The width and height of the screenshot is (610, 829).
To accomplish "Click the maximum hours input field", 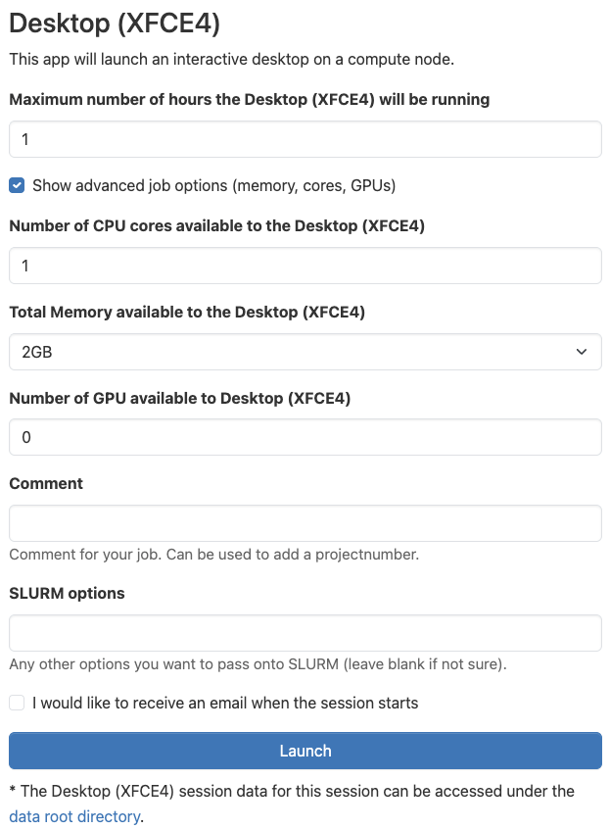I will coord(305,139).
